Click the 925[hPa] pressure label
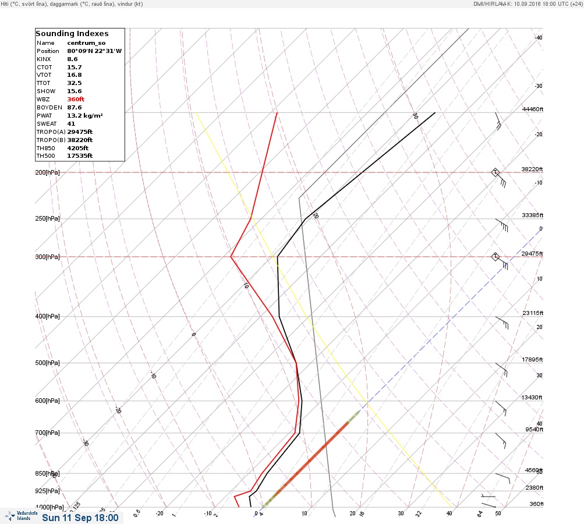Image resolution: width=584 pixels, height=524 pixels. (x=47, y=491)
